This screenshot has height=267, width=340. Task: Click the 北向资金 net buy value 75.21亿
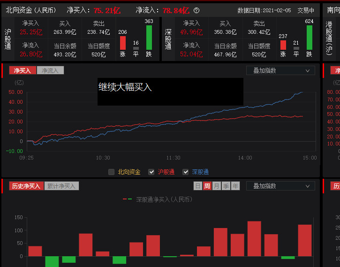[x=107, y=10]
